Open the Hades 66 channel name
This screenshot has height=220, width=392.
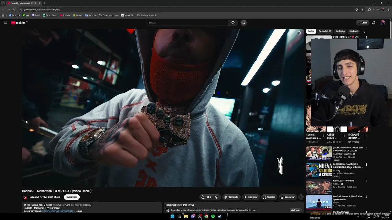point(34,197)
